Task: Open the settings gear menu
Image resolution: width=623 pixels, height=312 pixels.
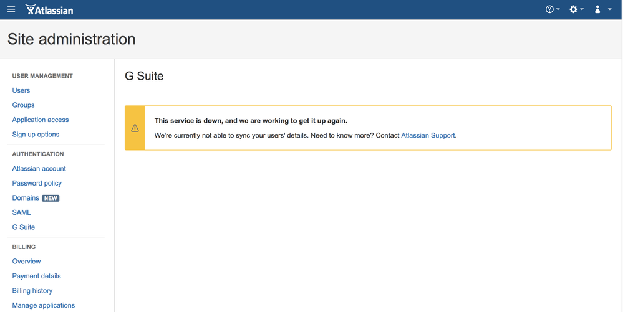Action: [573, 9]
